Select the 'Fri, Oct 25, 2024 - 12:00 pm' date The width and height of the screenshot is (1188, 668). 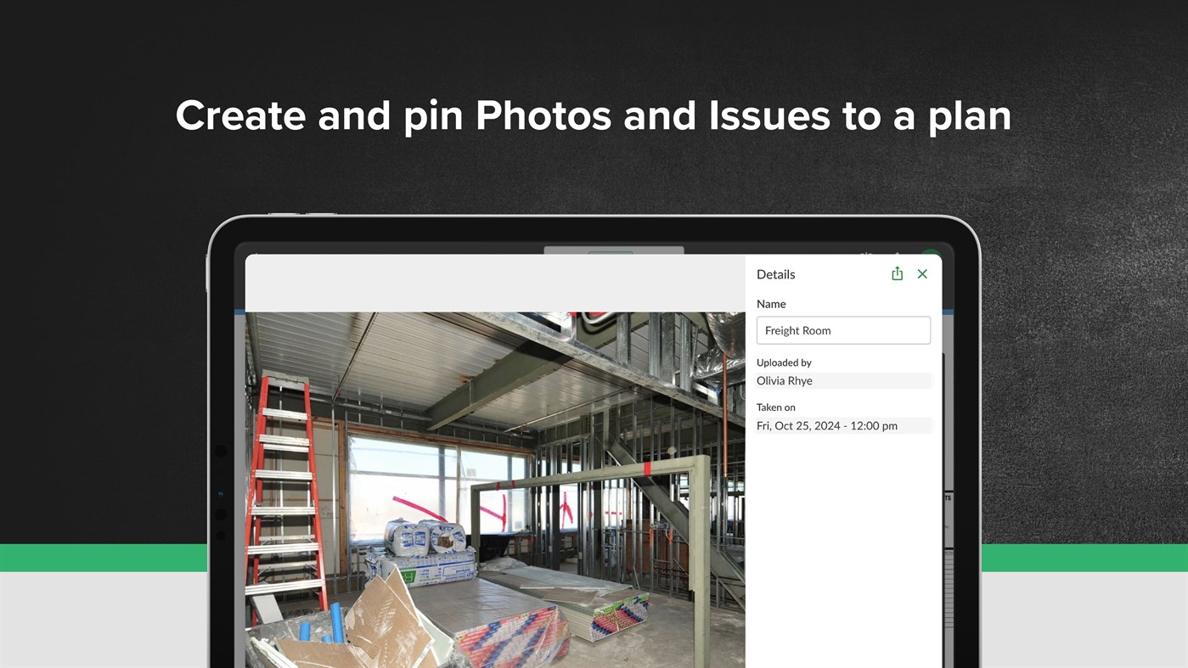tap(844, 425)
